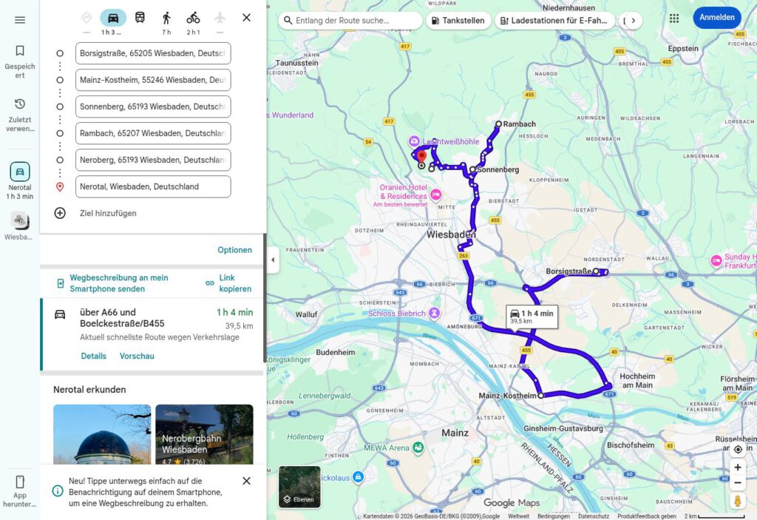Click Ziel hinzufügen text
This screenshot has height=520, width=757.
click(108, 213)
